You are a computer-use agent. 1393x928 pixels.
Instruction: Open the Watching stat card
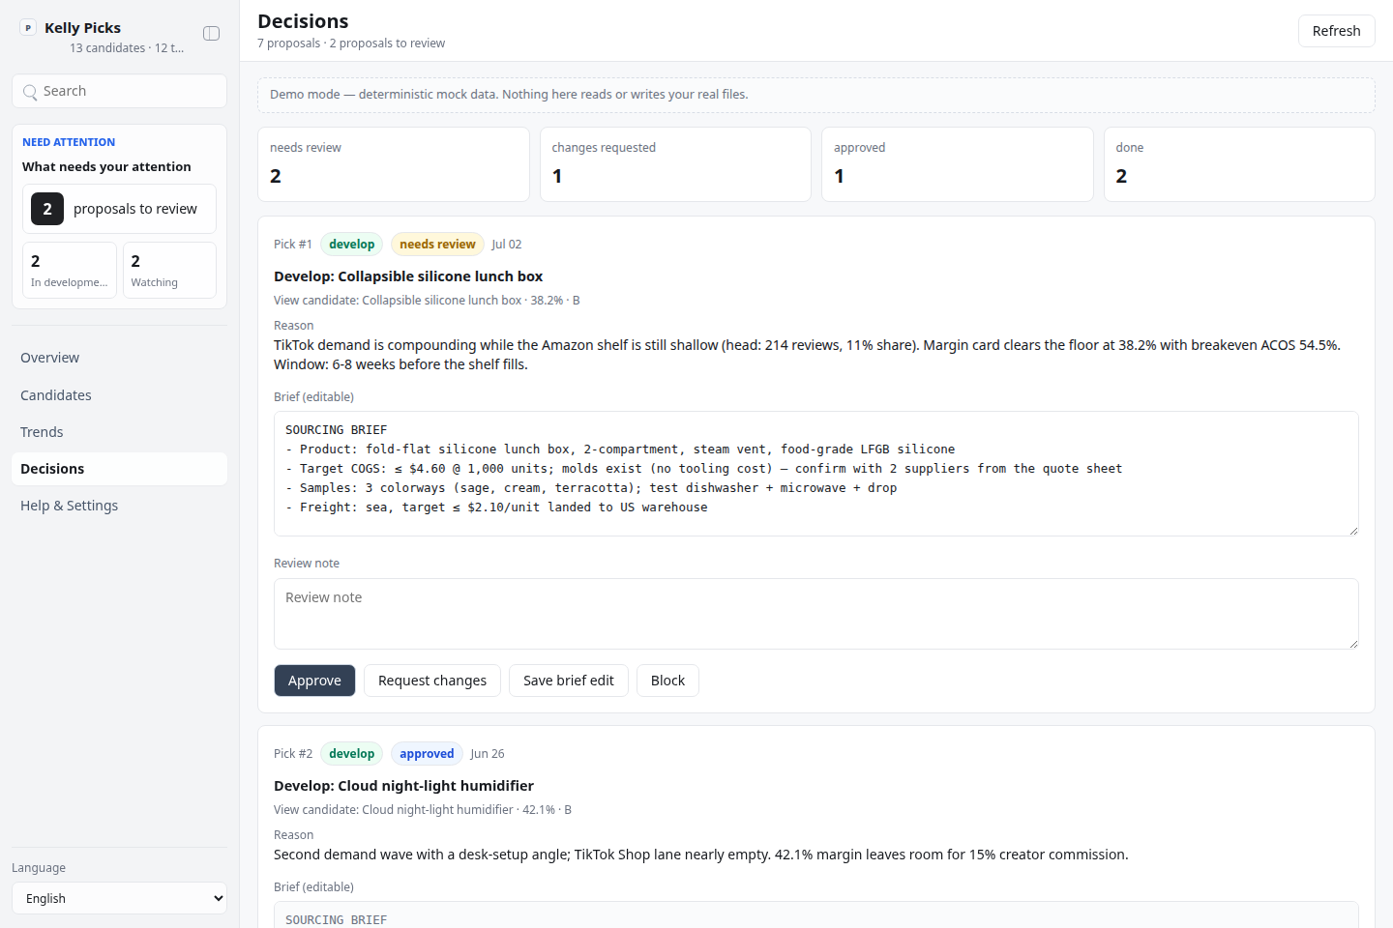[x=169, y=271]
